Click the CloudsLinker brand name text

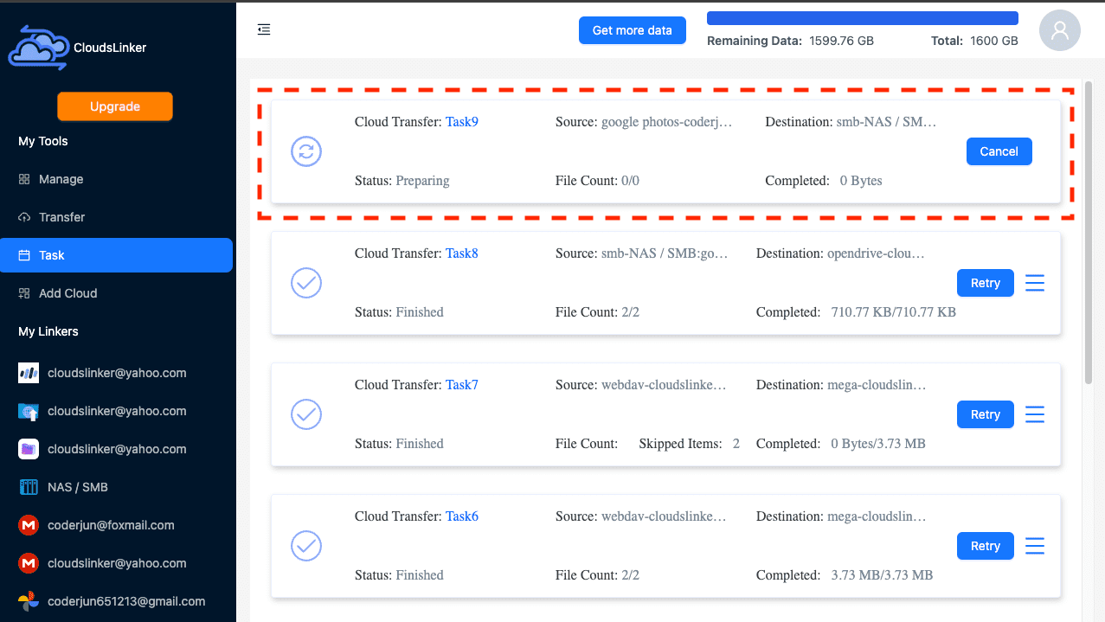click(x=110, y=48)
